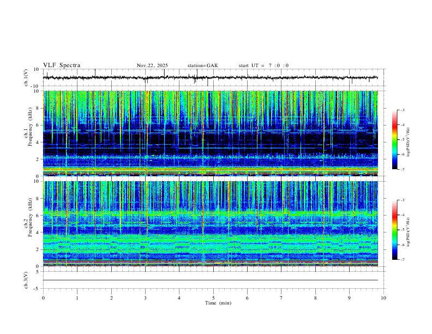
Task: Click time axis tick label "10" at far right
Action: click(x=383, y=298)
